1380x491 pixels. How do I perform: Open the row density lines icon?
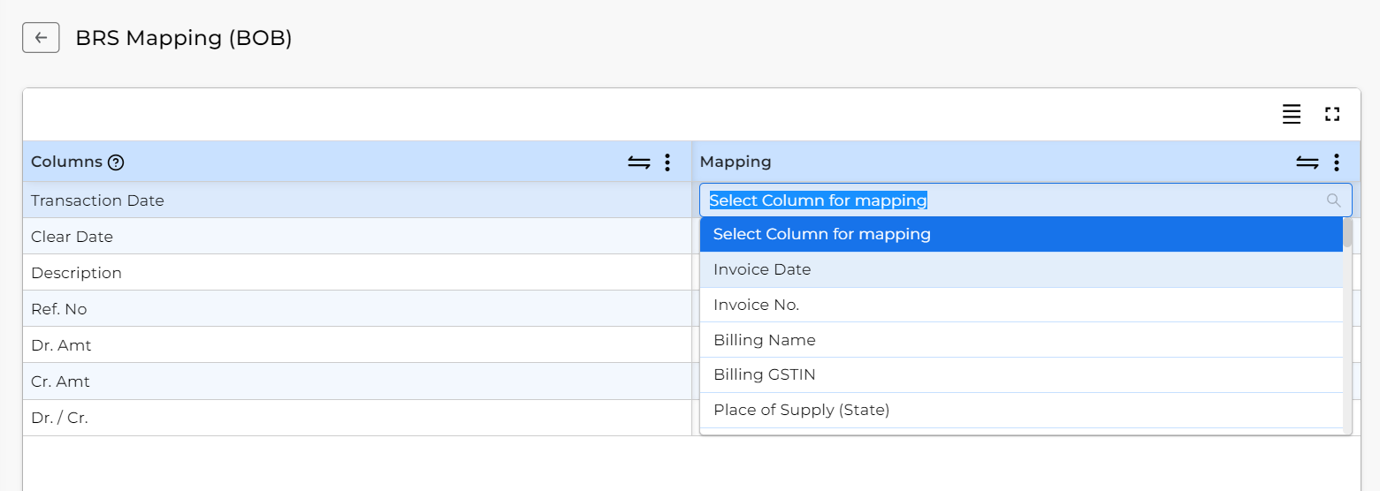tap(1292, 114)
